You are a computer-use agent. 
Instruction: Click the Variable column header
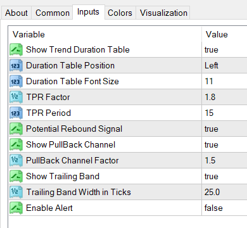(x=105, y=34)
